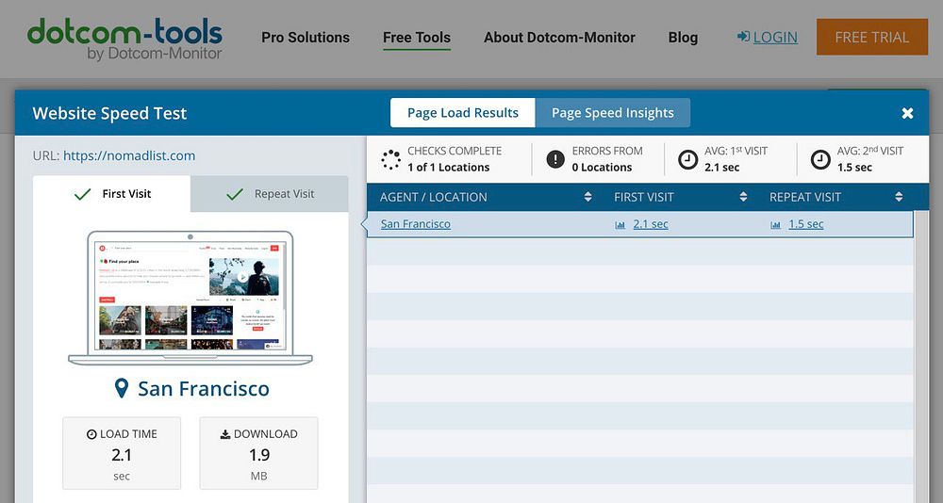The image size is (943, 503).
Task: Open the 1.5 sec repeat visit link
Action: click(806, 223)
